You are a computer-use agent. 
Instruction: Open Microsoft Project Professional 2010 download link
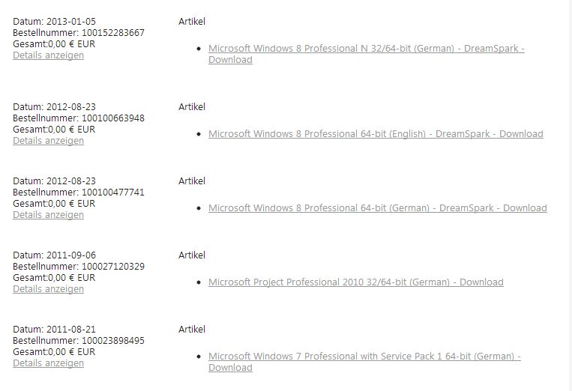click(x=356, y=282)
